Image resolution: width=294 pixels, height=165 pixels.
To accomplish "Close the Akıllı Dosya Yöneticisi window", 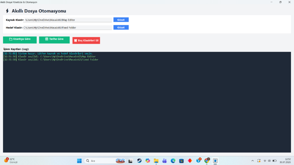I will [289, 2].
